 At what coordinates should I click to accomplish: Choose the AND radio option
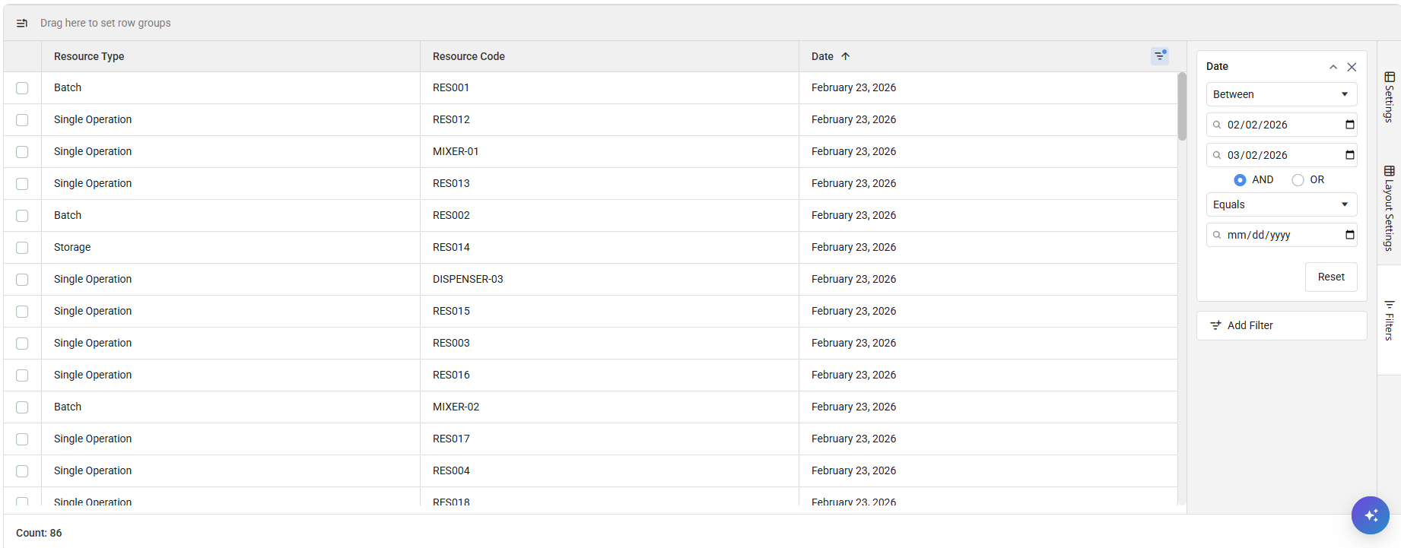(x=1240, y=180)
